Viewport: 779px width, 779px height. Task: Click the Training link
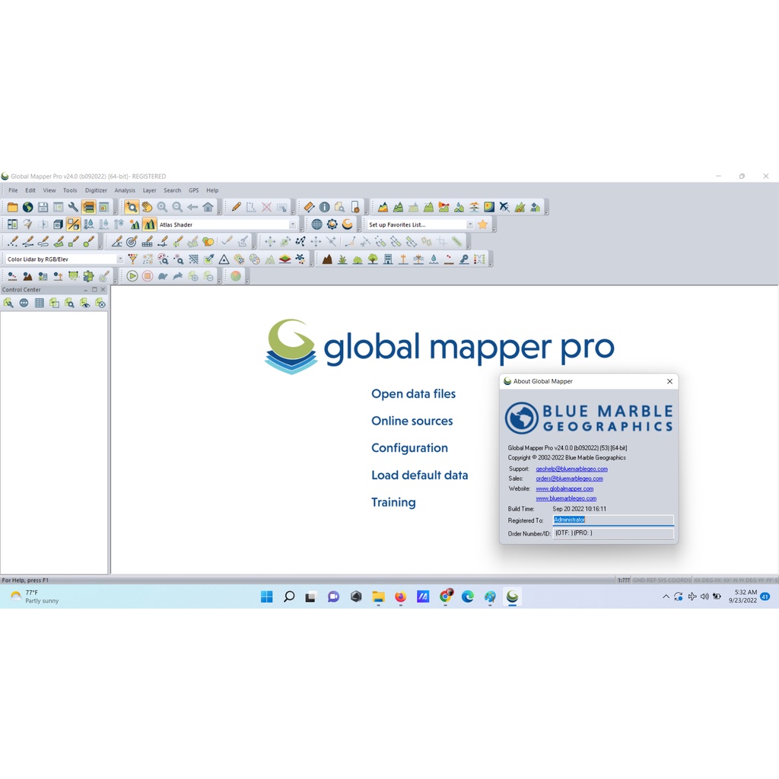(x=393, y=502)
